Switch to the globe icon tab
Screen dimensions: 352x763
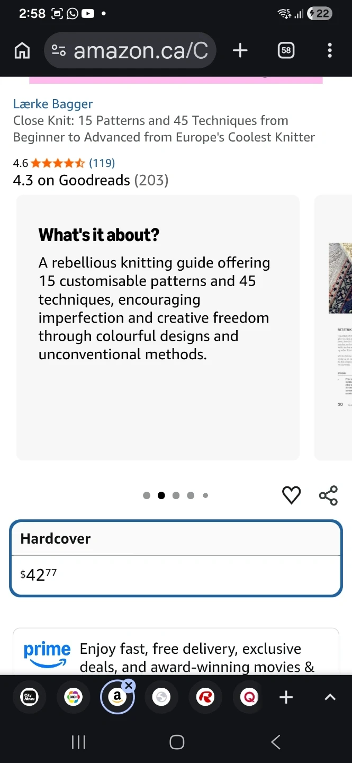tap(161, 697)
